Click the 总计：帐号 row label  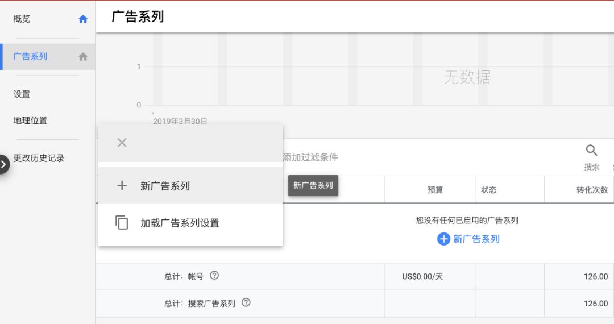[184, 277]
